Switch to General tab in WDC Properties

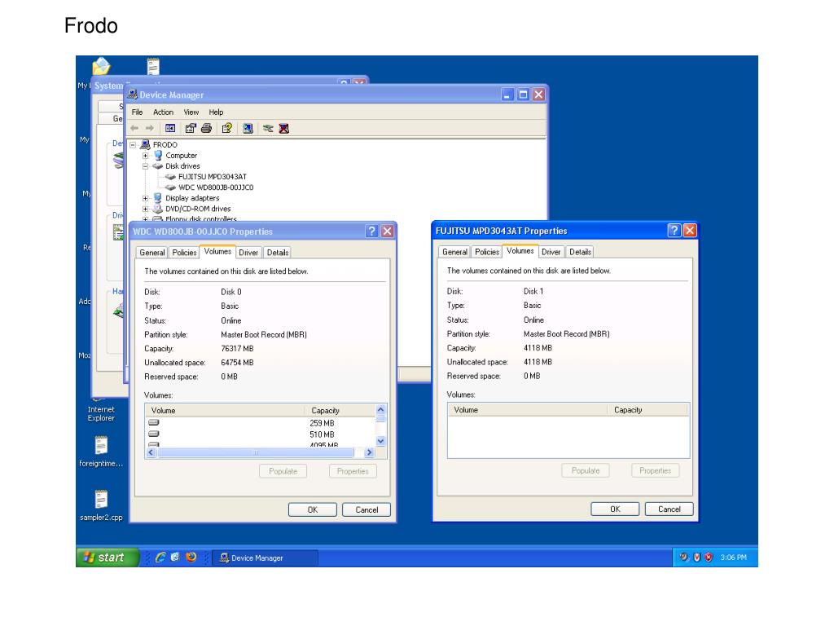point(152,253)
